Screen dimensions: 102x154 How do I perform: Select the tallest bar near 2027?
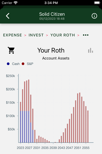[x=29, y=111]
